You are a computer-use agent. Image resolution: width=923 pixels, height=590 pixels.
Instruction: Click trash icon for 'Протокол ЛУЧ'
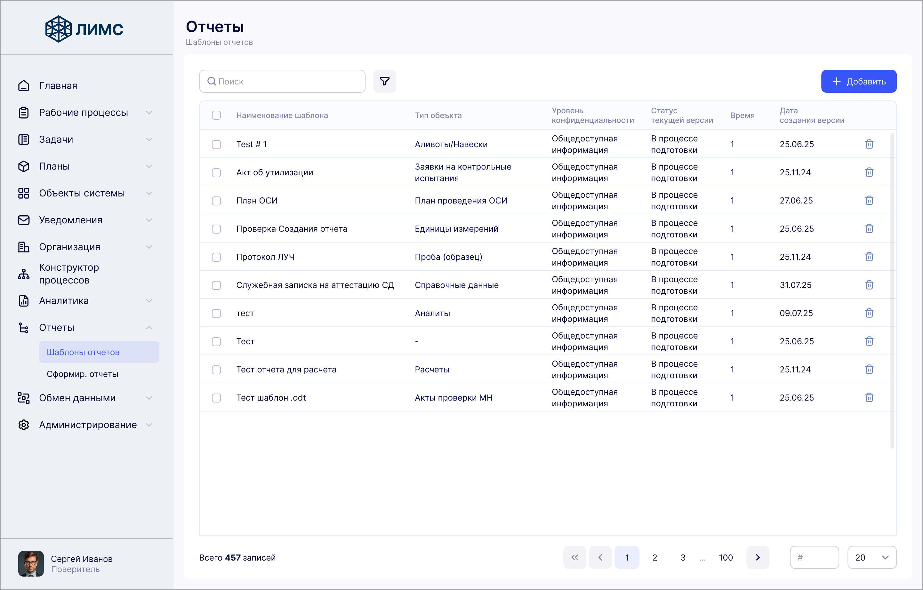(x=869, y=257)
